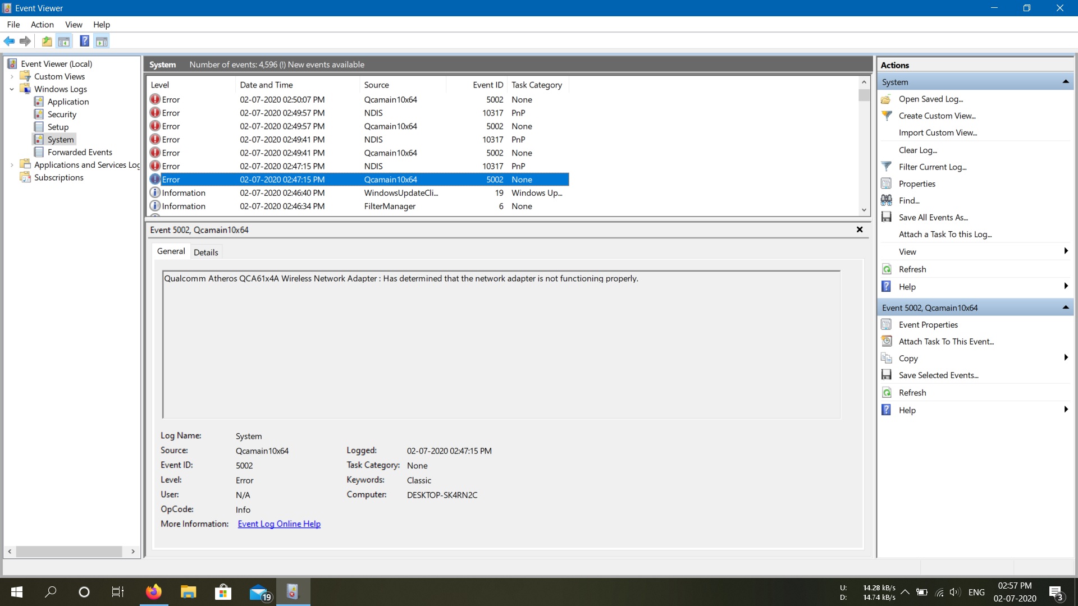The height and width of the screenshot is (606, 1078).
Task: Expand the Copy submenu arrow
Action: pyautogui.click(x=1066, y=357)
